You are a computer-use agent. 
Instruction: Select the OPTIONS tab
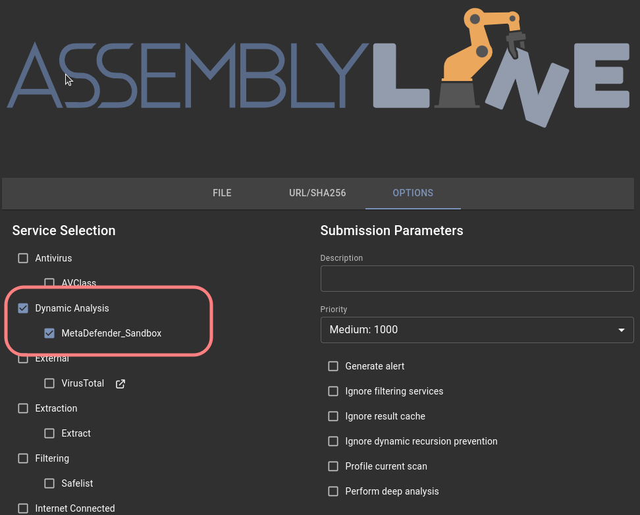[413, 193]
